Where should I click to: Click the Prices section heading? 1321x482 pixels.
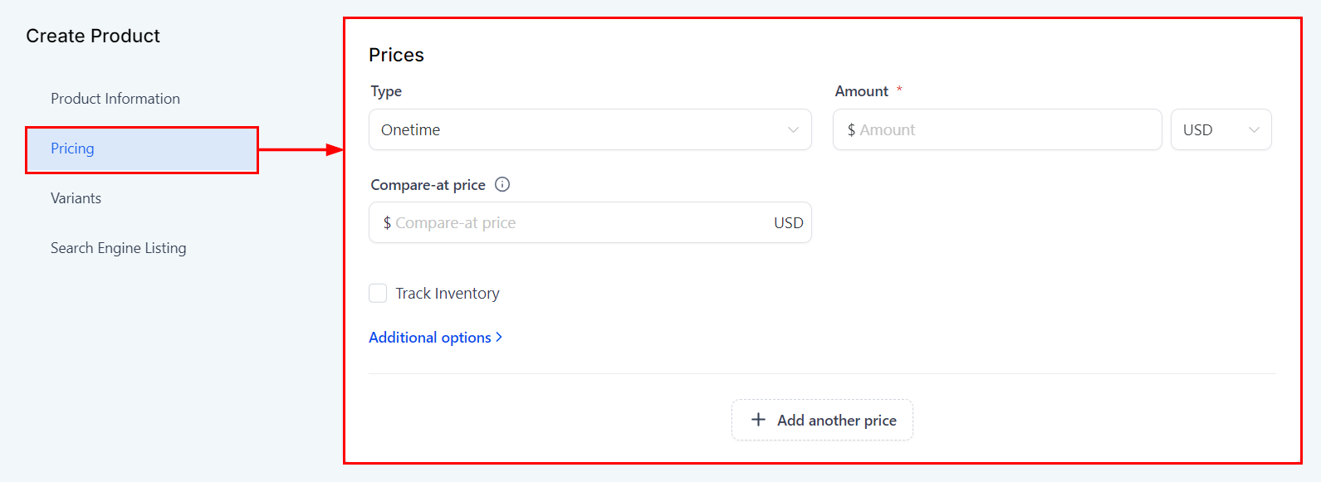point(396,55)
